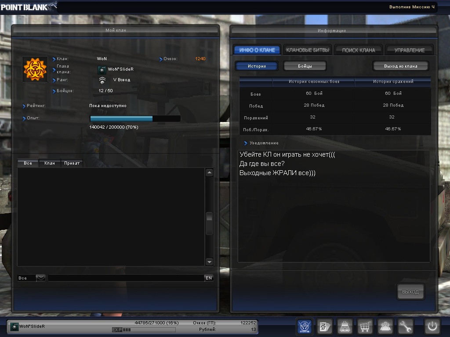Image resolution: width=450 pixels, height=337 pixels.
Task: Open the ПОИСК КЛАНА tab
Action: point(359,50)
